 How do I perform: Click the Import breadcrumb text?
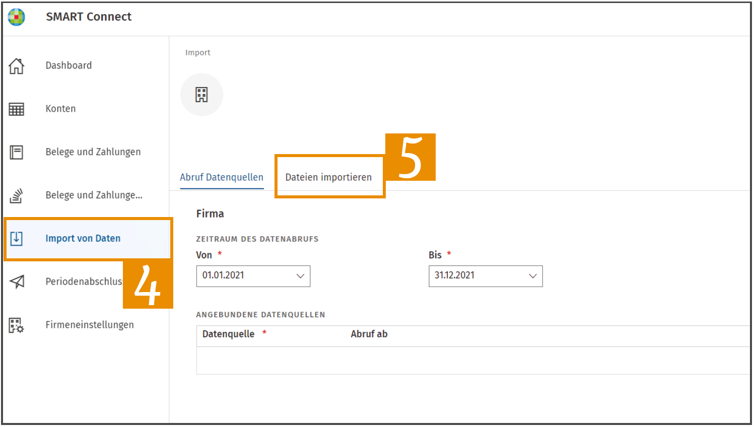coord(198,52)
